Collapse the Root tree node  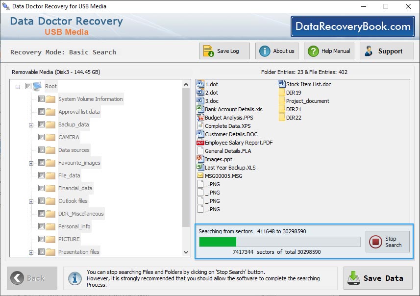click(x=18, y=86)
